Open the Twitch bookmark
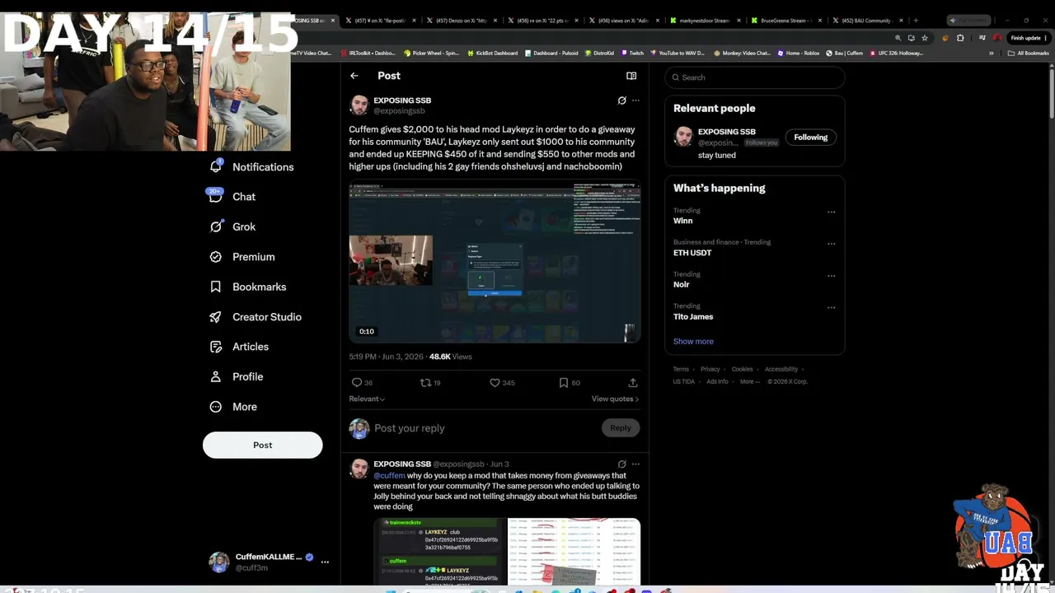 point(632,53)
